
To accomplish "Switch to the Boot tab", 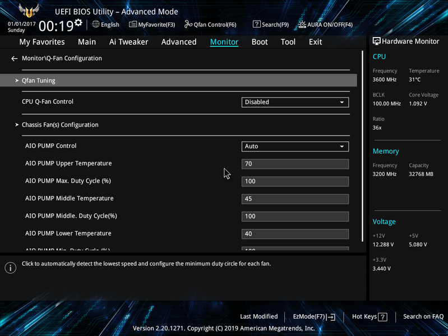I will point(260,42).
